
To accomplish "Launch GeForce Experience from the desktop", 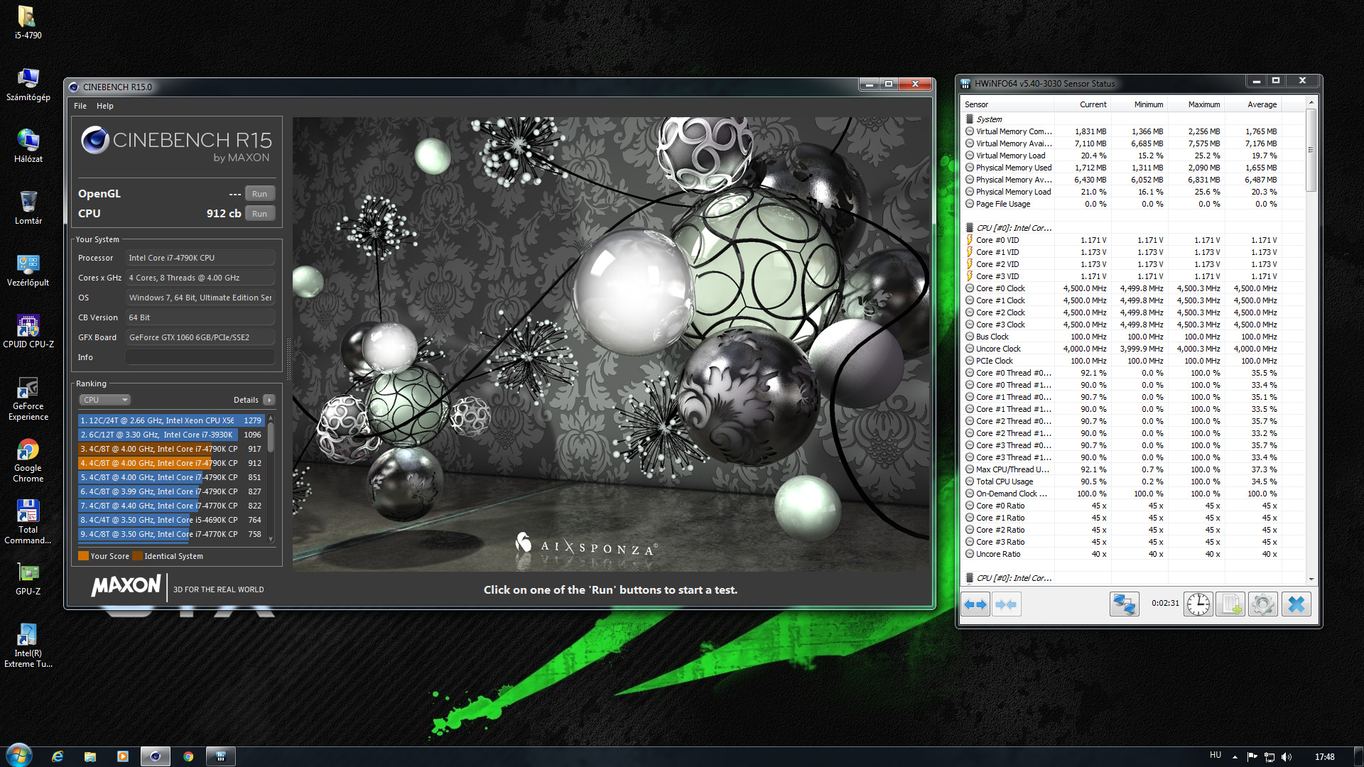I will point(28,398).
